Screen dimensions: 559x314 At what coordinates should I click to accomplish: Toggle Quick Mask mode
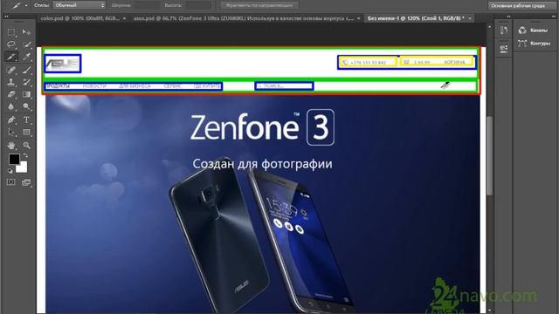click(11, 182)
